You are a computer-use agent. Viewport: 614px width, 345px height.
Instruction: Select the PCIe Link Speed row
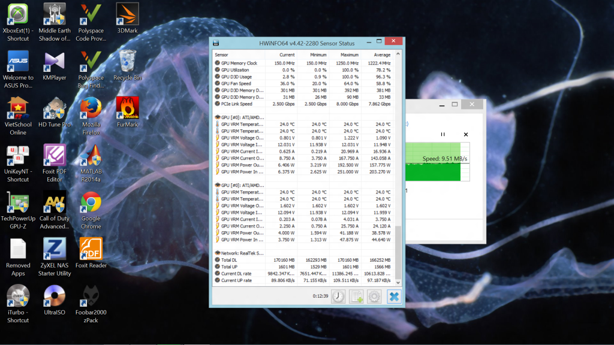(x=240, y=104)
